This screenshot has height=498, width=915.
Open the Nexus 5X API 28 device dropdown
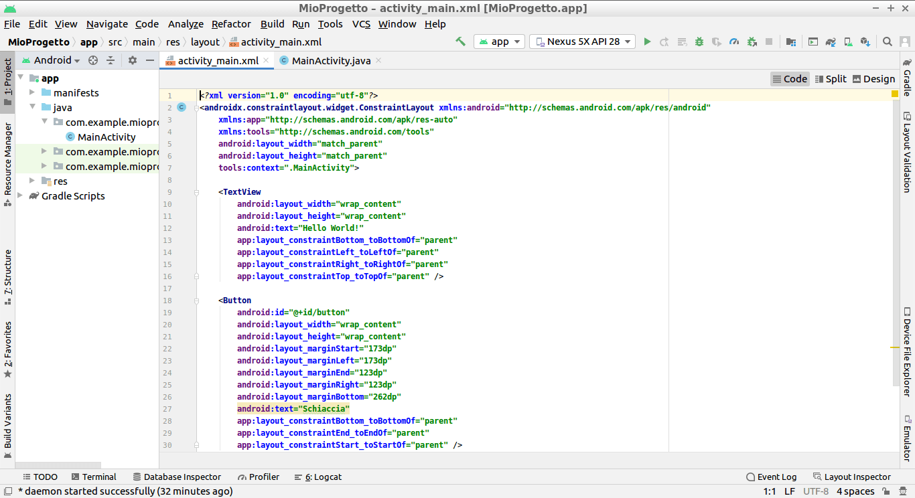click(x=581, y=41)
